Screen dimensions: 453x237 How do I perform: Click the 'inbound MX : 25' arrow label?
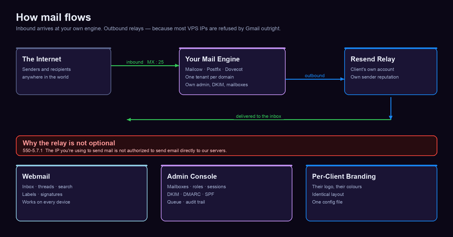[x=145, y=62]
